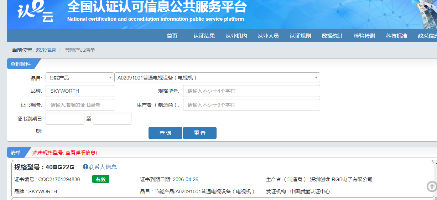Click the 全国认证认可信息公共服务平台 title

[x=157, y=7]
